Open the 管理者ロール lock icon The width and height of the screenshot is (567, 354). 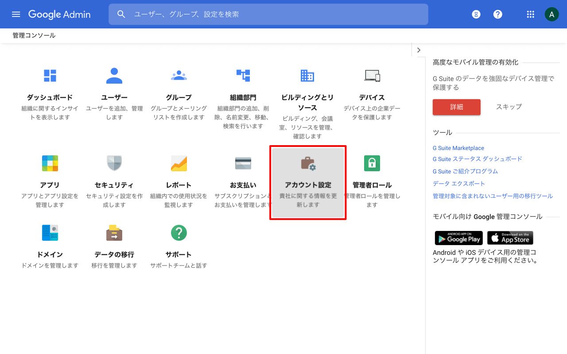(372, 163)
